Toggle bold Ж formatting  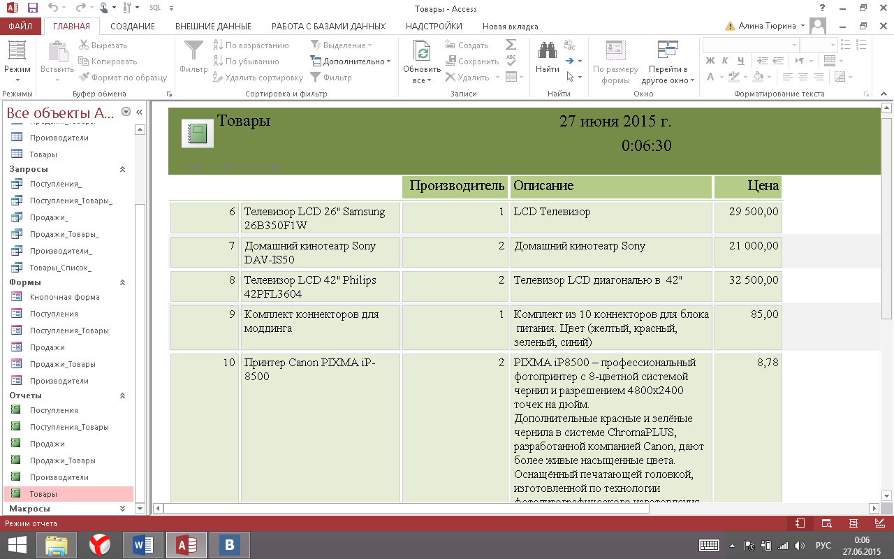coord(710,61)
